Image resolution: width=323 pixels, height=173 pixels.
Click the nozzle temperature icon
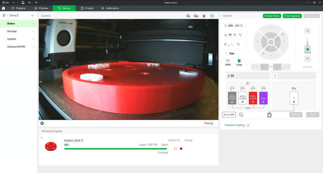click(225, 26)
